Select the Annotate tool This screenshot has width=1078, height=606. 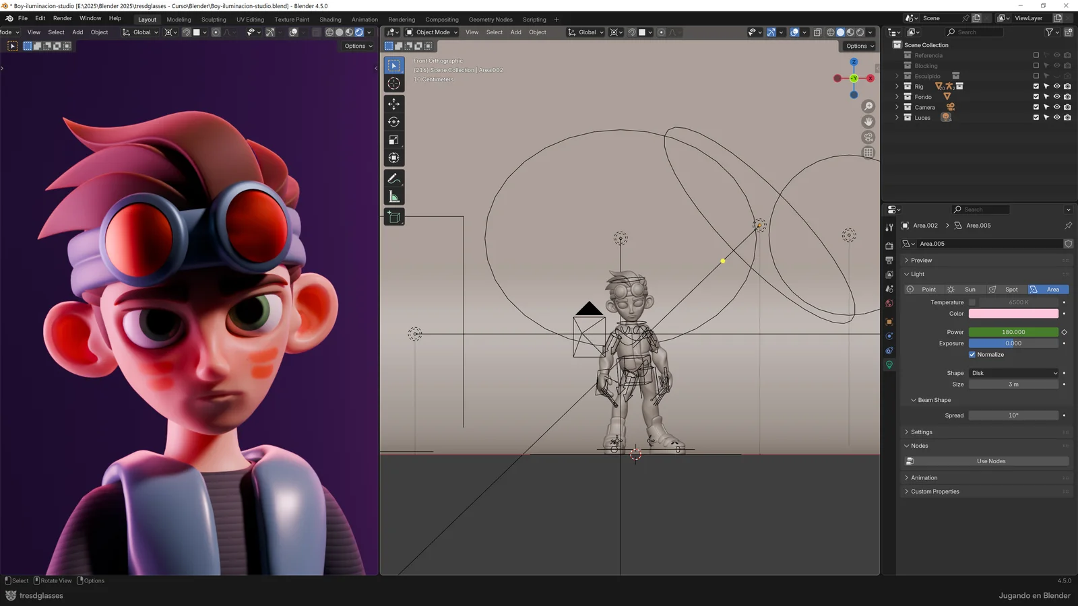(393, 179)
